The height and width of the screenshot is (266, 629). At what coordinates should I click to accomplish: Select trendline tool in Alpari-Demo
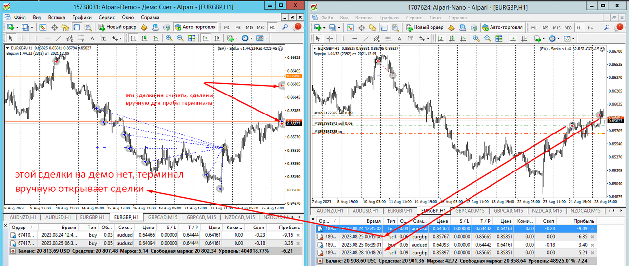(x=59, y=38)
